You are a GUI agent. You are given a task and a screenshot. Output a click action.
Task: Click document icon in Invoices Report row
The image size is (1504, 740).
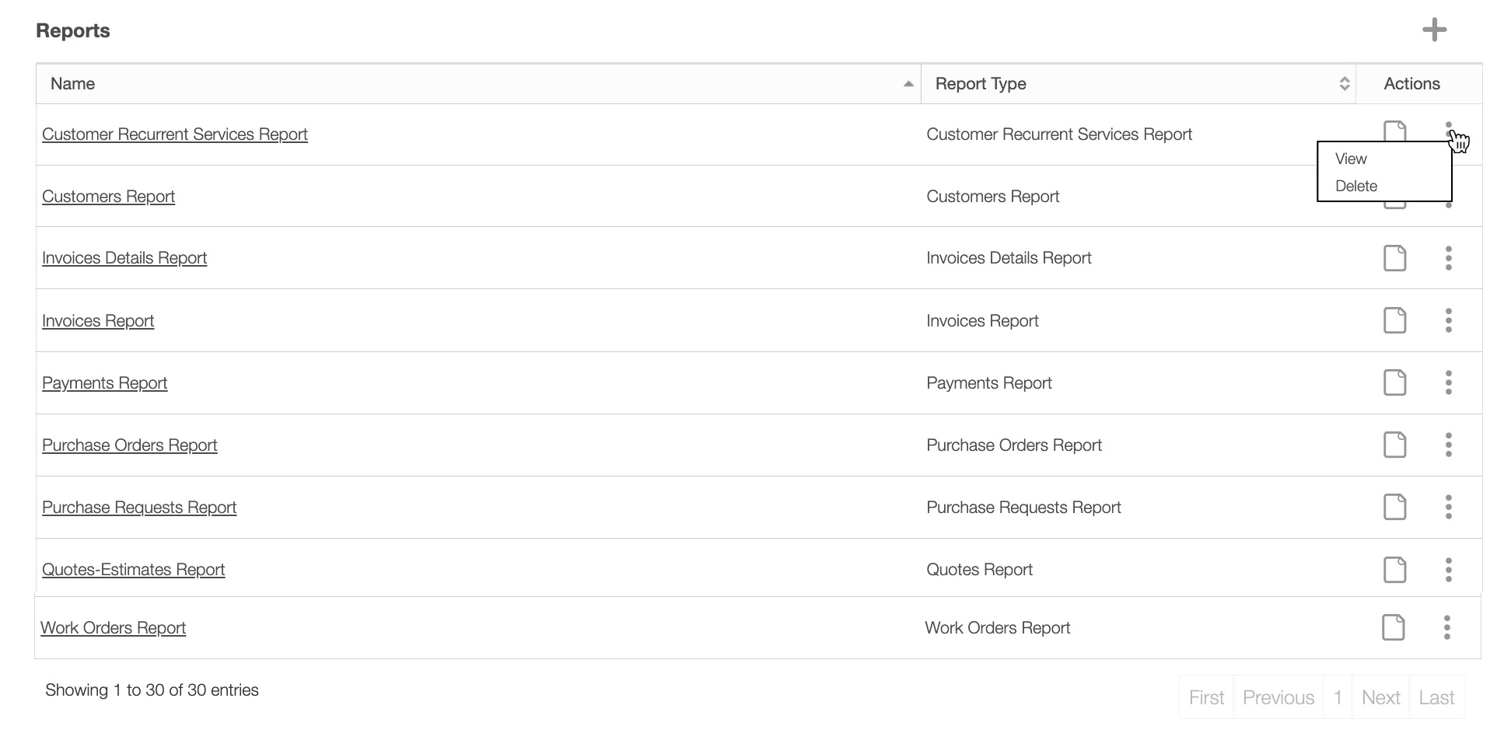[x=1394, y=320]
